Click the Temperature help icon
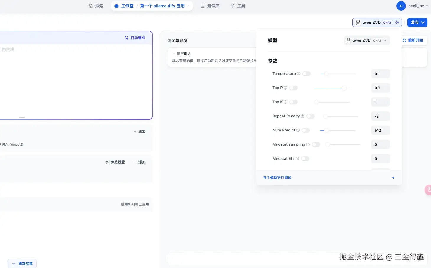This screenshot has height=268, width=431. [298, 74]
